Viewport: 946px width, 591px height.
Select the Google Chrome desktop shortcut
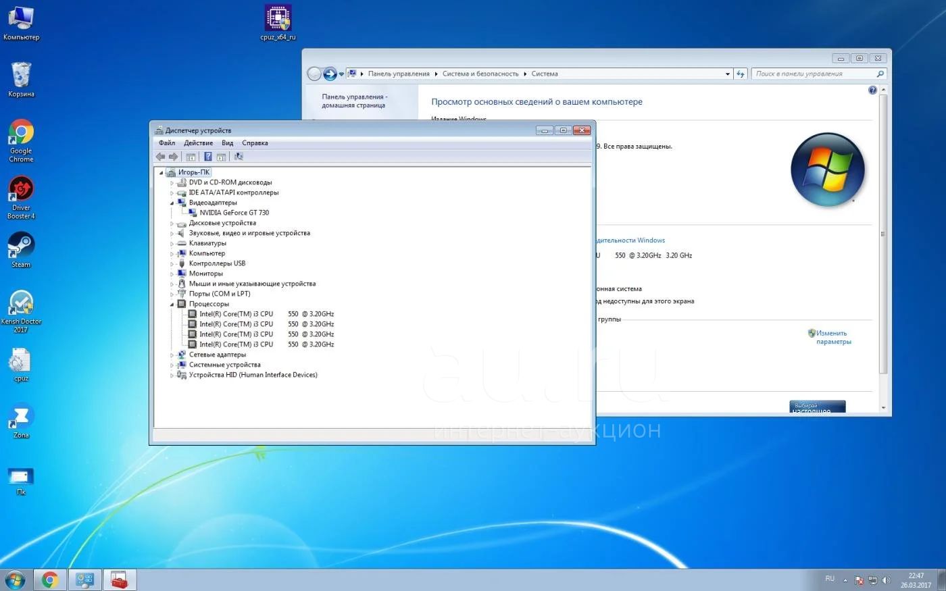click(x=21, y=140)
